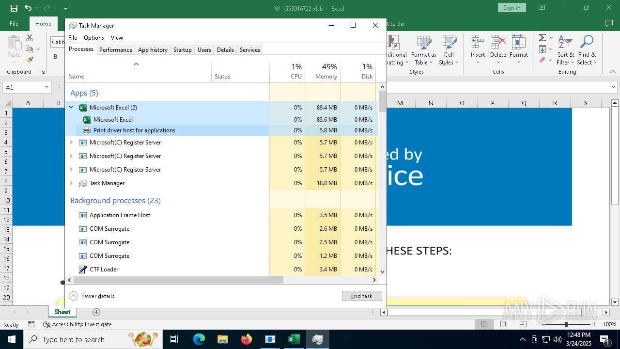Click the Windows Start button
Image resolution: width=620 pixels, height=349 pixels.
(11, 339)
